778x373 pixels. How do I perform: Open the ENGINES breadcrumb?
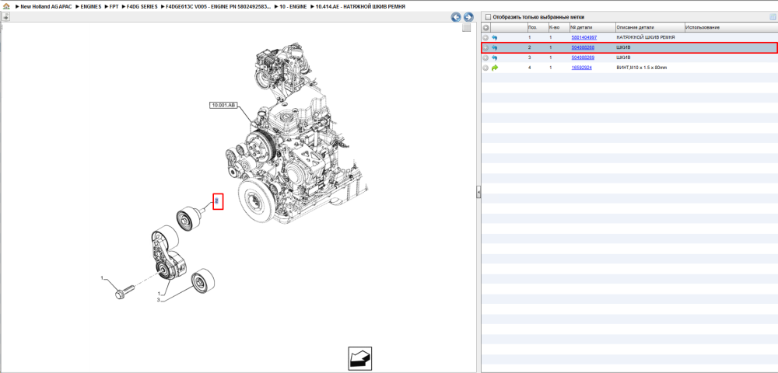coord(91,7)
